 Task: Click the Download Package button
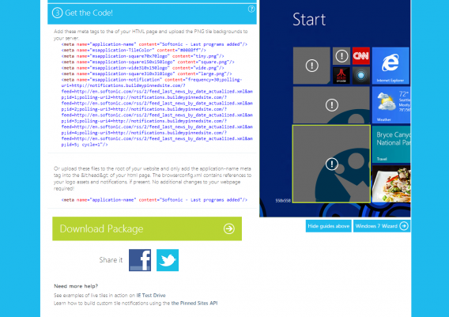(x=147, y=228)
